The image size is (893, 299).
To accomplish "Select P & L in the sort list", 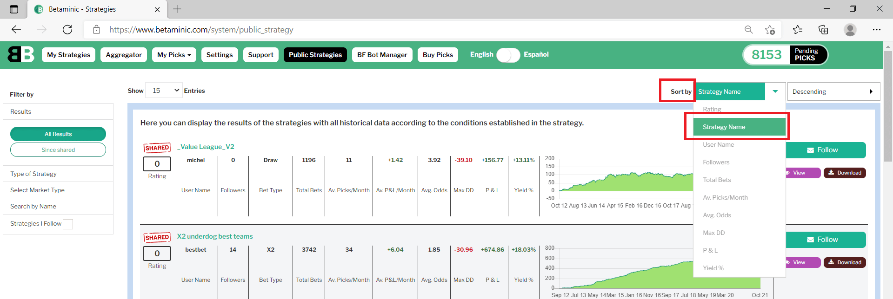I will [x=740, y=250].
